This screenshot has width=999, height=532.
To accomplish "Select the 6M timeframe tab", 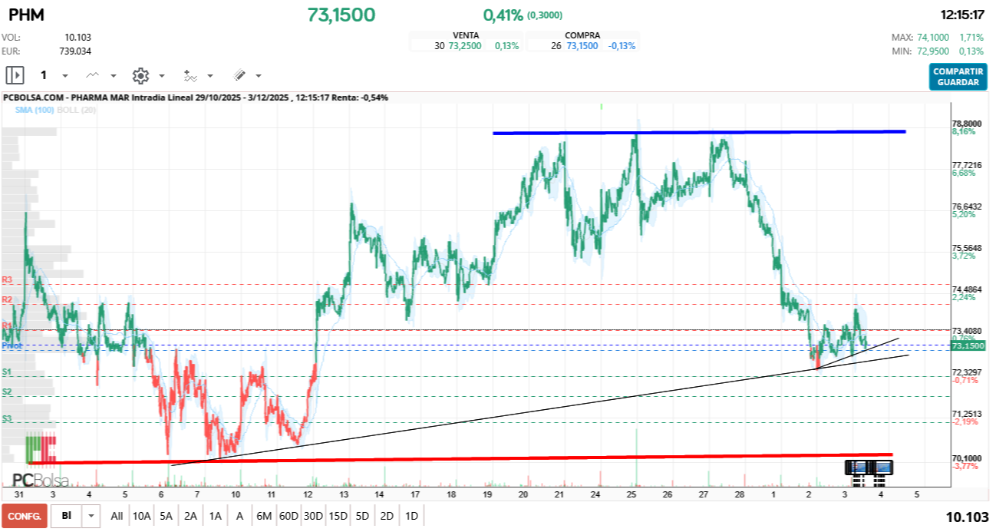I will pos(263,516).
